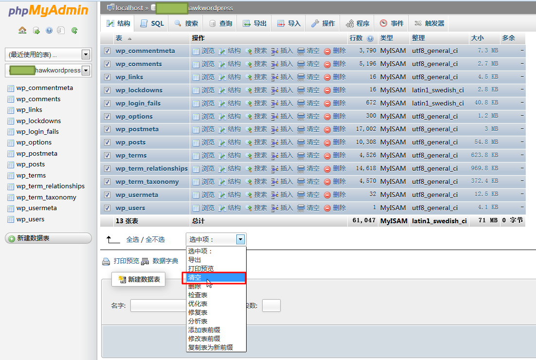Uncheck the wp_options checkbox

tap(107, 116)
